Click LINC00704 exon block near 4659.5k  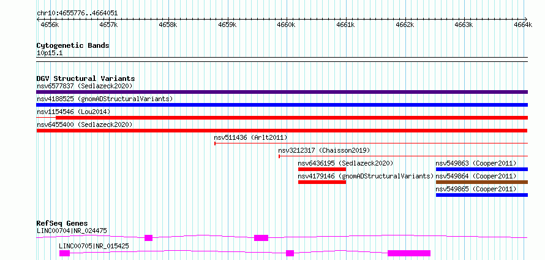tap(261, 238)
